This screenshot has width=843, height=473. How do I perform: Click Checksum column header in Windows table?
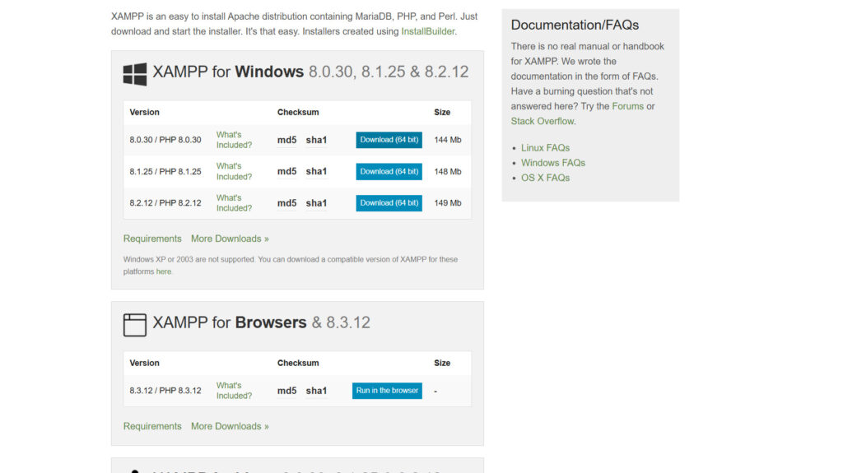[298, 113]
